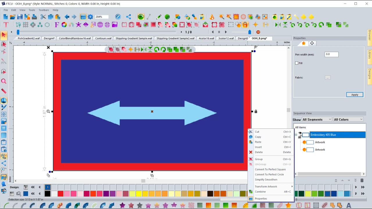
Task: Expand the Transform Artwork submenu
Action: 271,186
